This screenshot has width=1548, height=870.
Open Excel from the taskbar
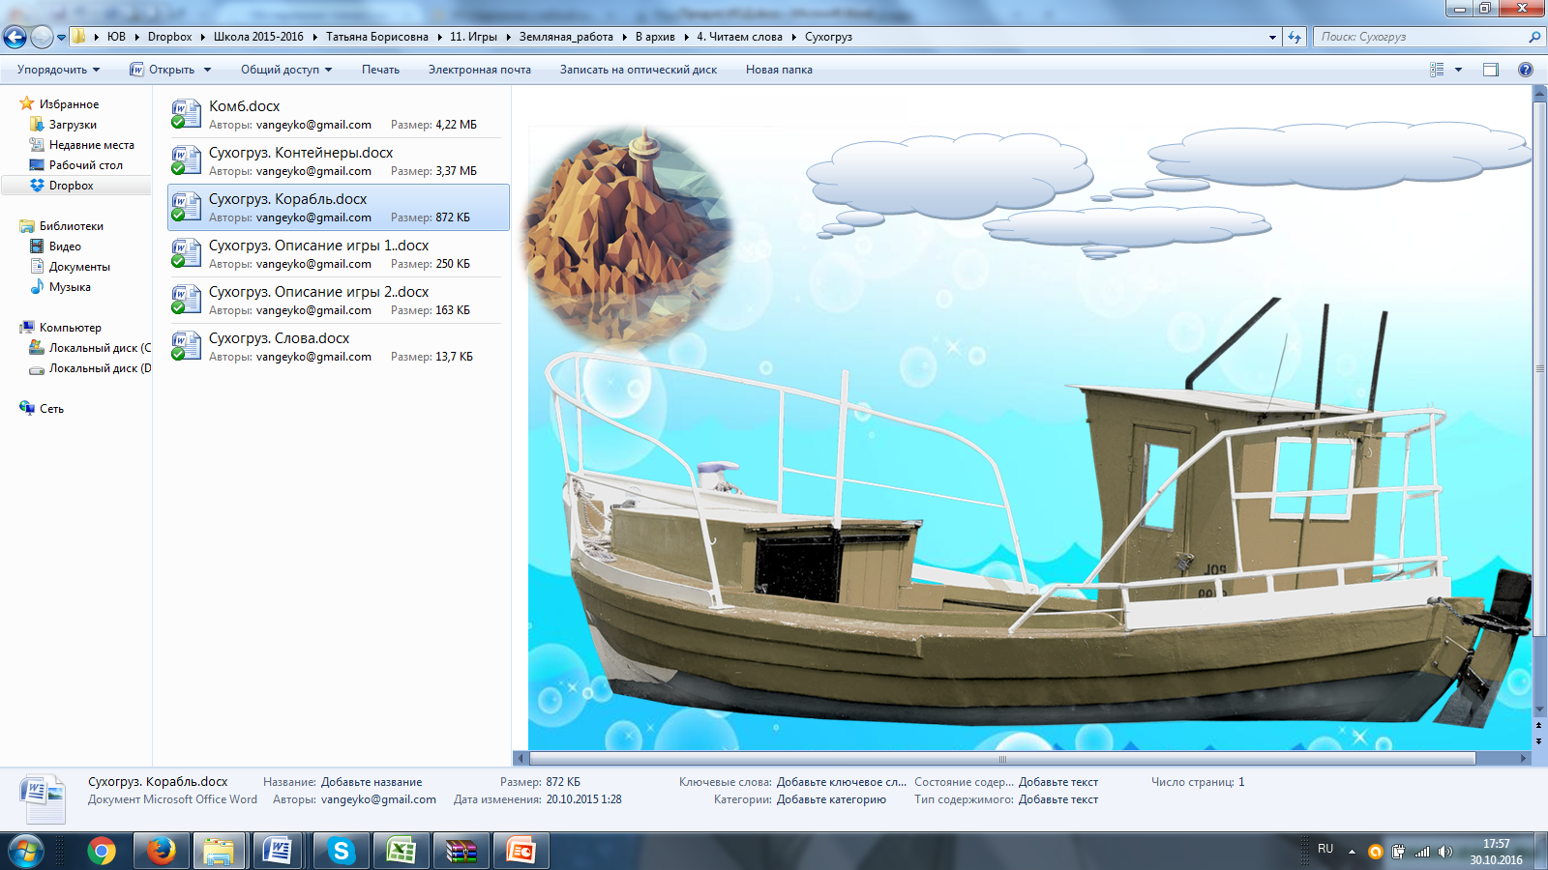401,851
